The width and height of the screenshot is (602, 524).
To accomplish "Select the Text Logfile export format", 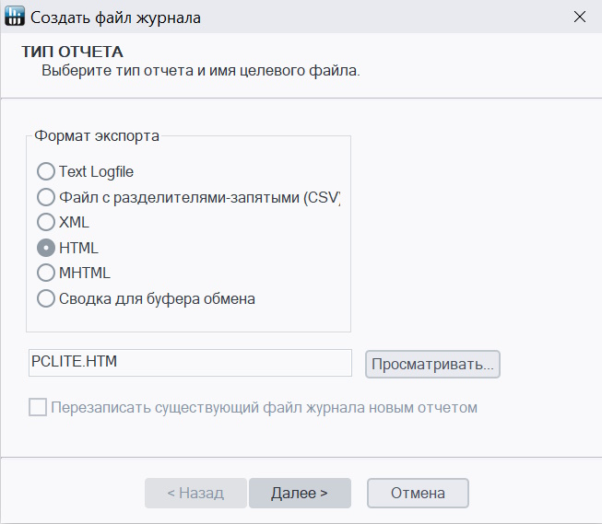I will (x=45, y=171).
